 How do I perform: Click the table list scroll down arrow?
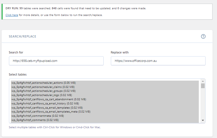click(203, 120)
